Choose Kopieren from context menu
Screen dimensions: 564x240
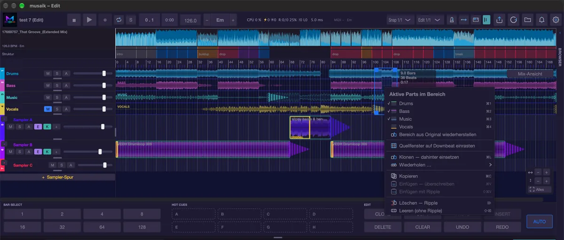coord(439,176)
